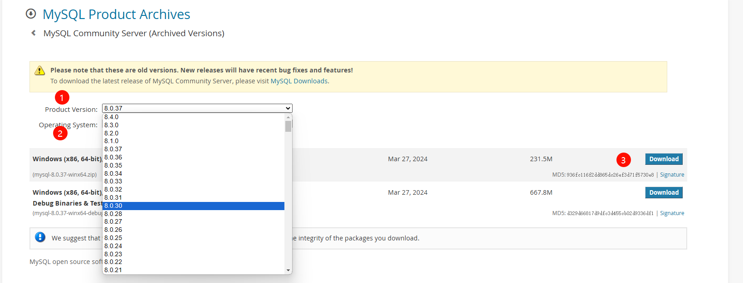This screenshot has height=283, width=743.
Task: Click the 'Debug Binaries & Test' row title
Action: click(67, 203)
